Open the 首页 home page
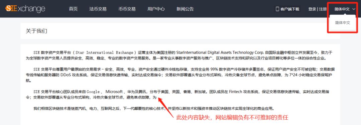 73,9
